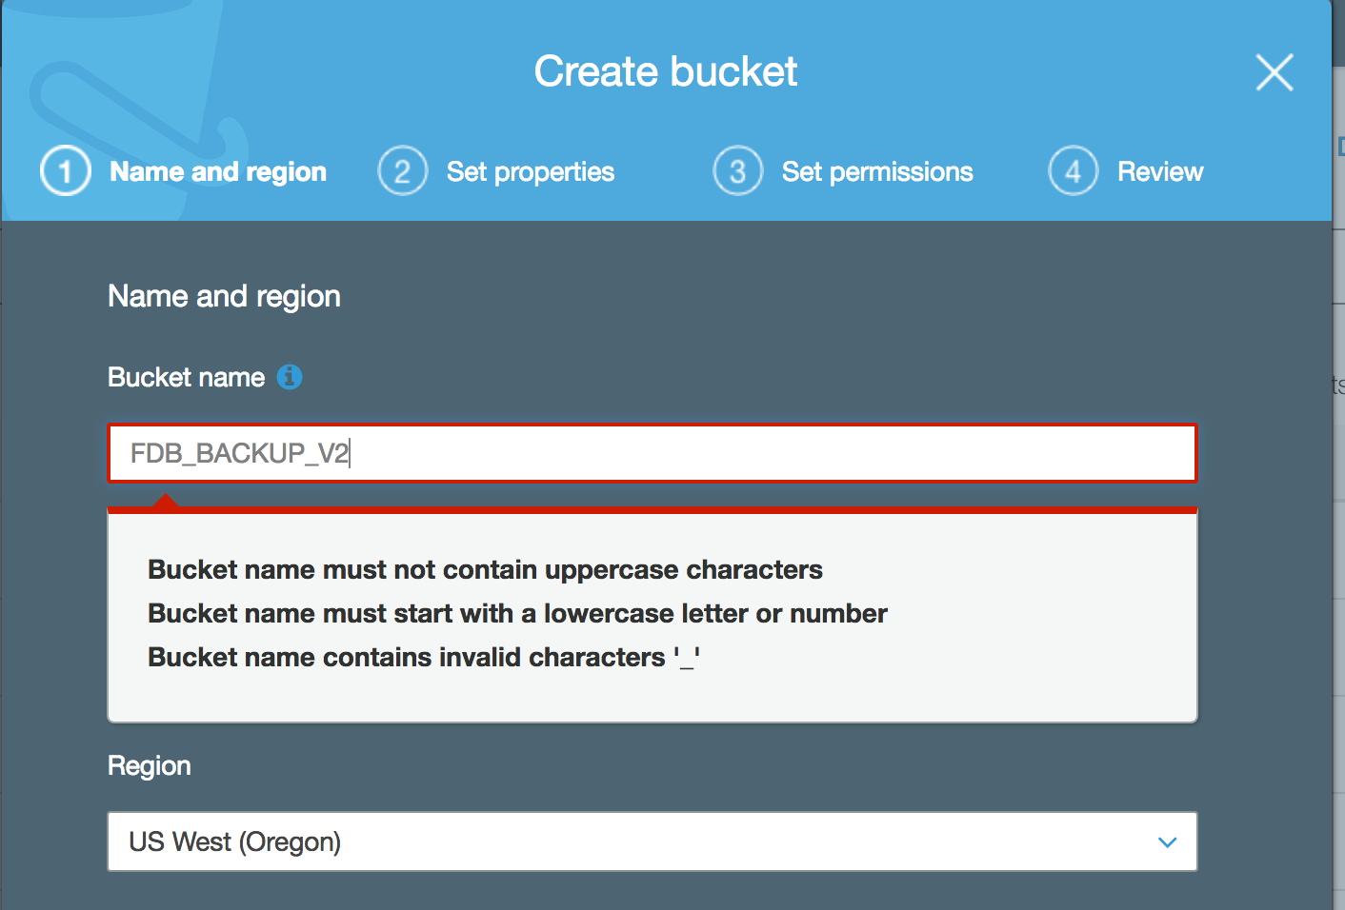This screenshot has height=910, width=1345.
Task: Select US West (Oregon) region option
Action: (235, 841)
